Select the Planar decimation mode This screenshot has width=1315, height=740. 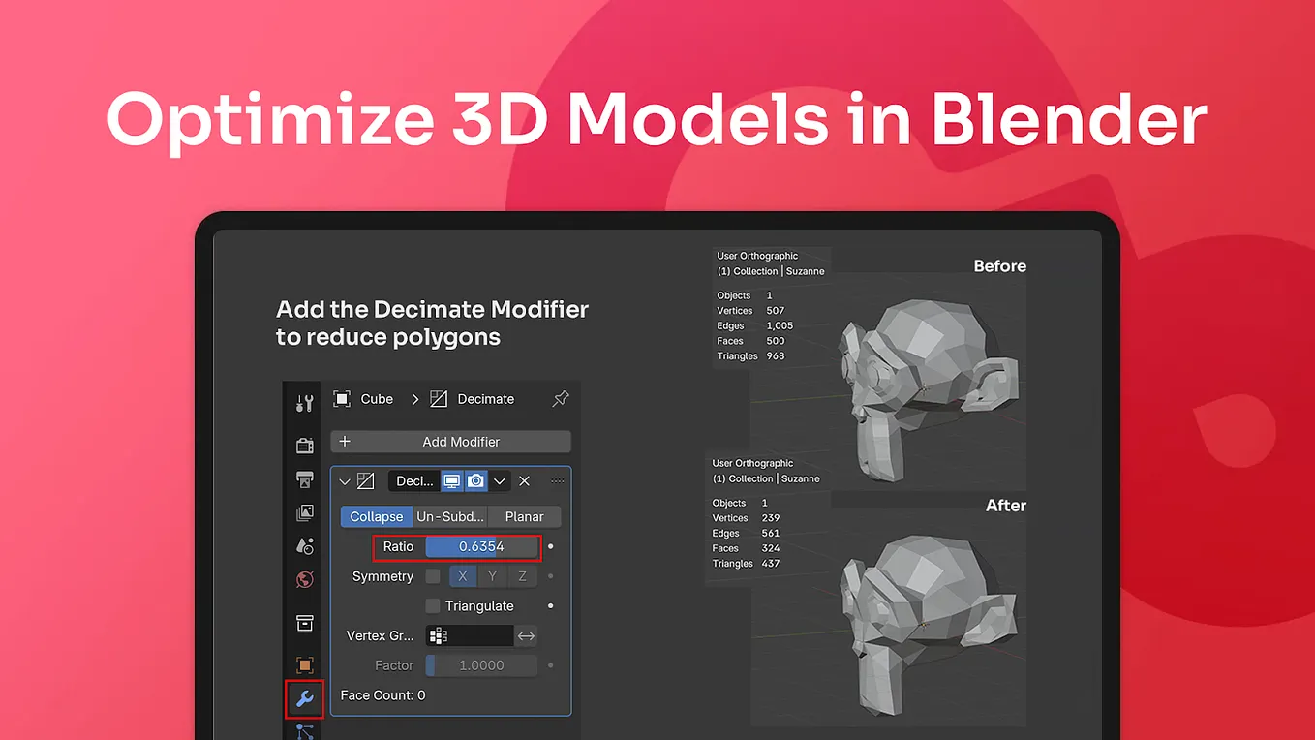[524, 516]
